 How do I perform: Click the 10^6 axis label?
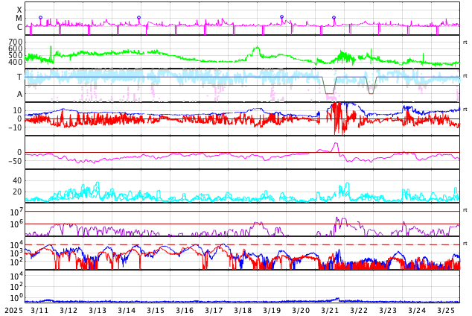tap(16, 224)
